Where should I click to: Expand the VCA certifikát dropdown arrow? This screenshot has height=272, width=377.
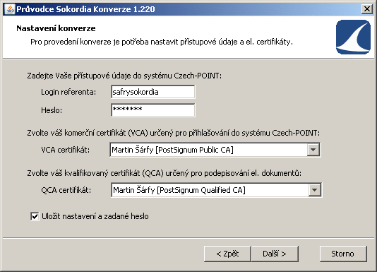tap(313, 150)
